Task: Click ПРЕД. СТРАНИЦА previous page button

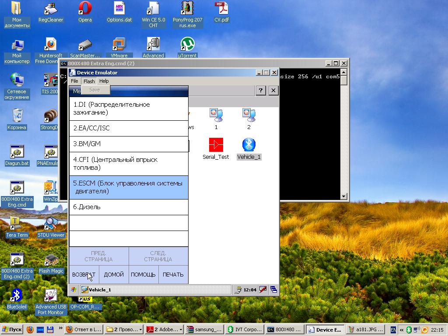Action: (x=98, y=256)
